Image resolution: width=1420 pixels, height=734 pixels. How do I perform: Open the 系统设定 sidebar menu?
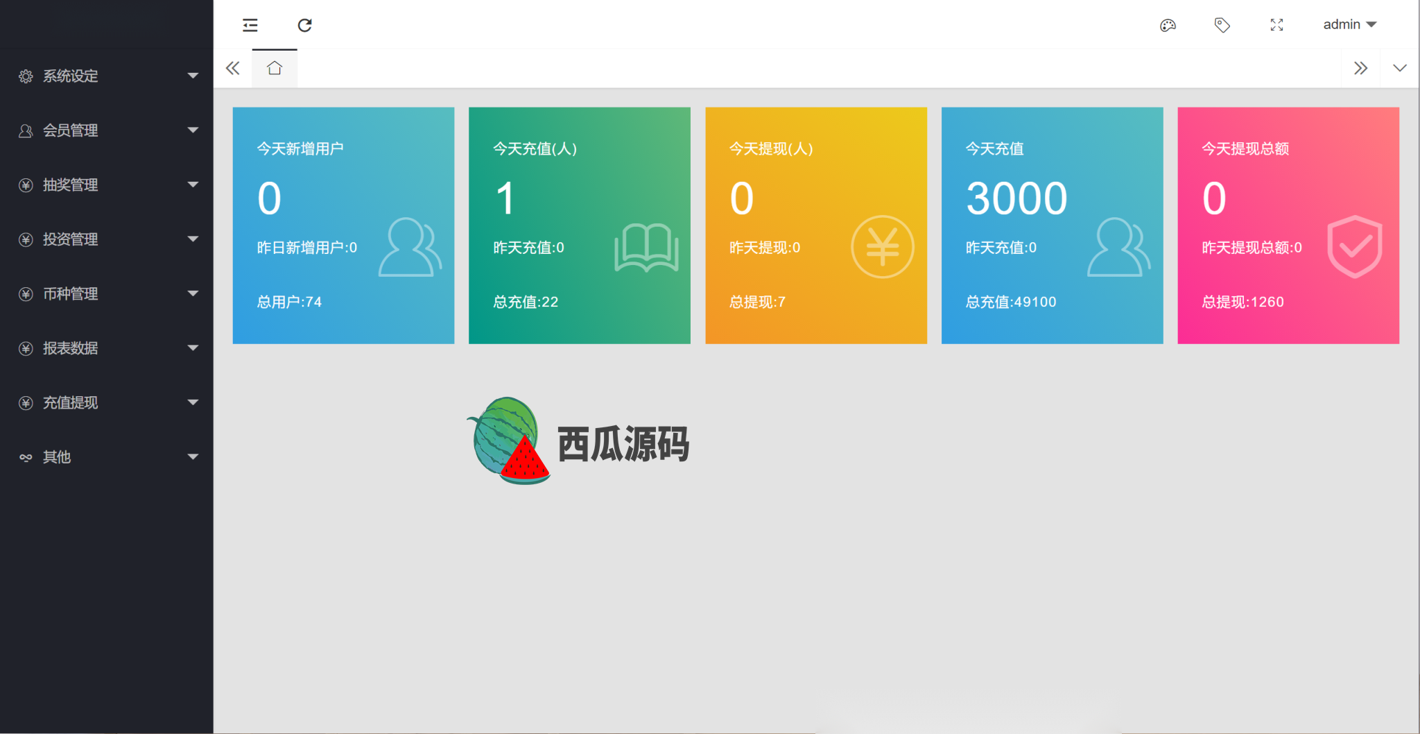107,76
